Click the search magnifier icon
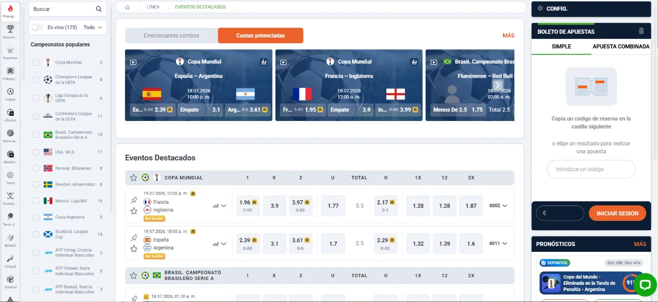This screenshot has width=658, height=302. pyautogui.click(x=99, y=9)
